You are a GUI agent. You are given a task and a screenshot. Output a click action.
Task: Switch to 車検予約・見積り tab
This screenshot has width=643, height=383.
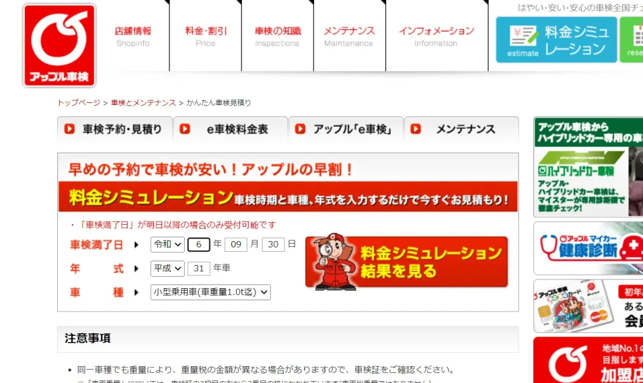tap(115, 129)
